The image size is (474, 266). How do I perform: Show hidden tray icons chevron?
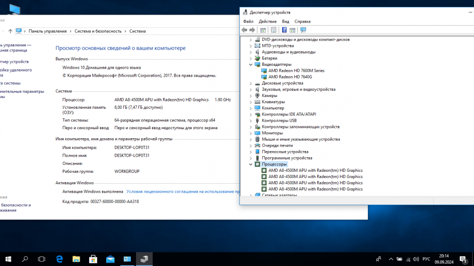pos(391,259)
